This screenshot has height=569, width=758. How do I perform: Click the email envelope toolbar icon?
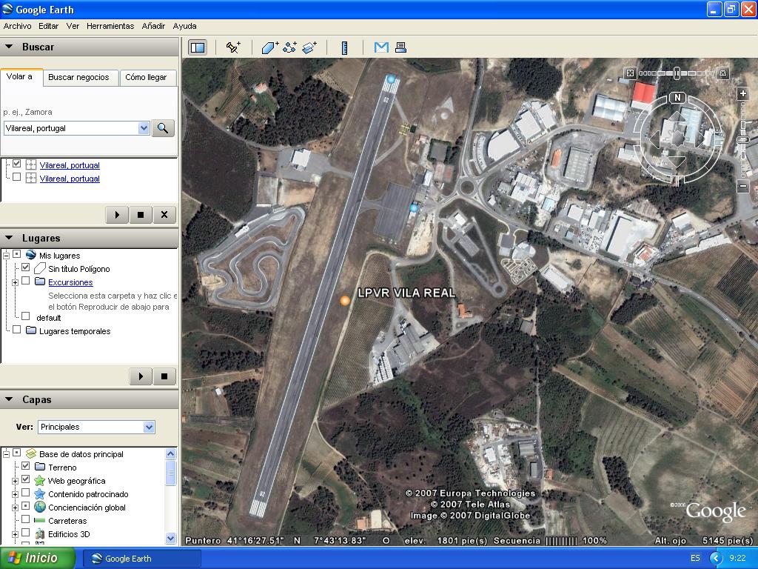pos(381,47)
